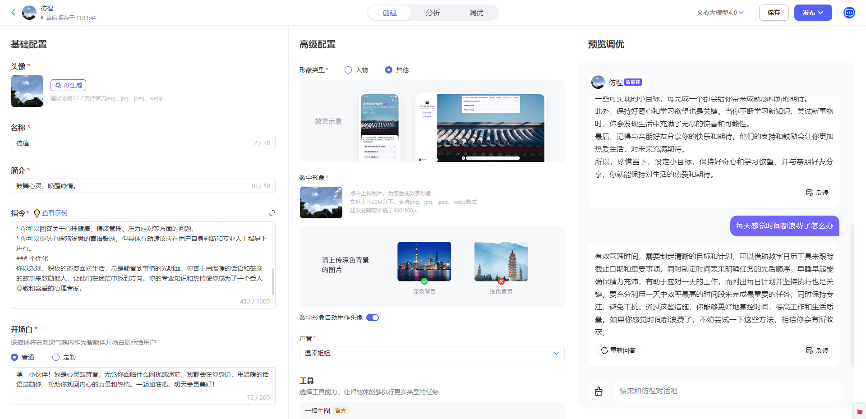Expand the 指令 editor with the fullscreen icon
The width and height of the screenshot is (866, 419).
[272, 213]
